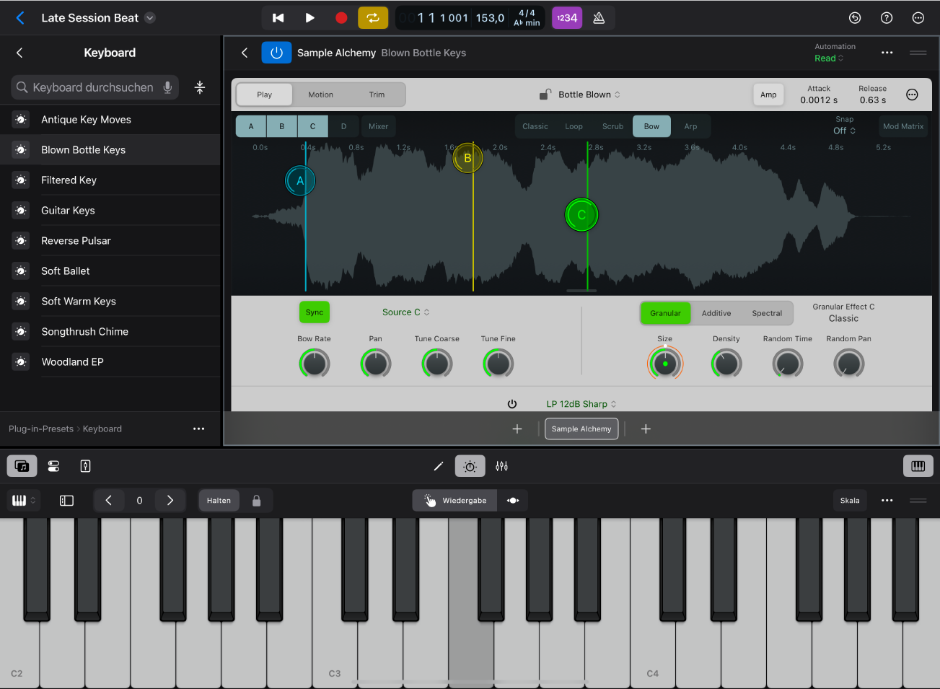Viewport: 940px width, 689px height.
Task: Click the undo icon in the top bar
Action: [855, 17]
